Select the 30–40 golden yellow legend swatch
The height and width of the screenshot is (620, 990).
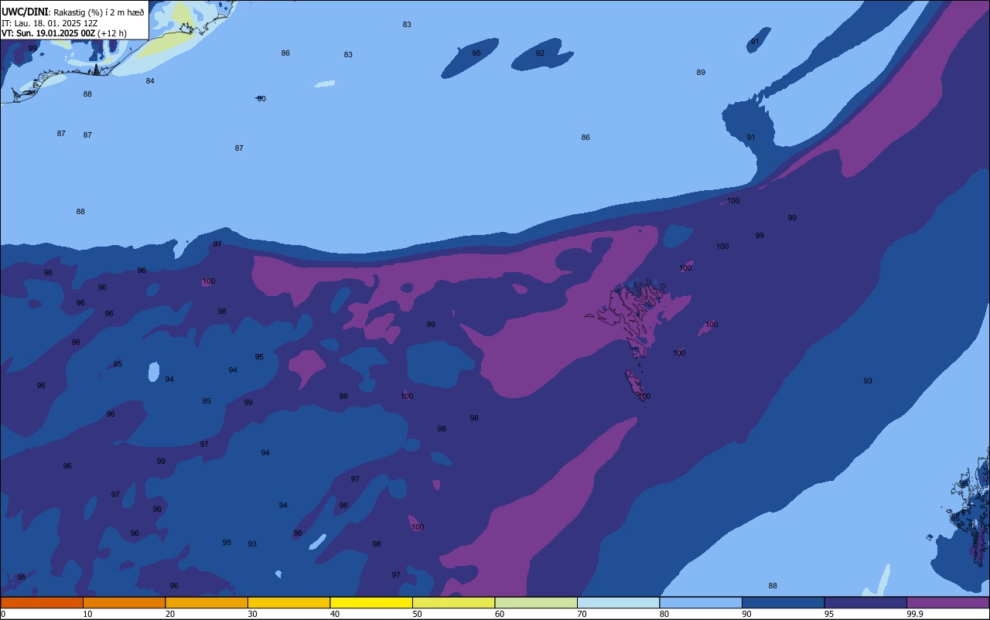click(288, 602)
